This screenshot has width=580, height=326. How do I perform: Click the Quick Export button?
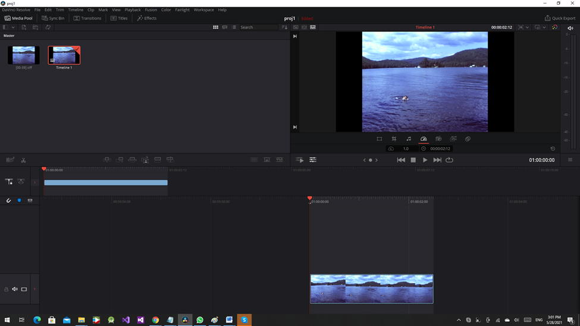coord(560,18)
